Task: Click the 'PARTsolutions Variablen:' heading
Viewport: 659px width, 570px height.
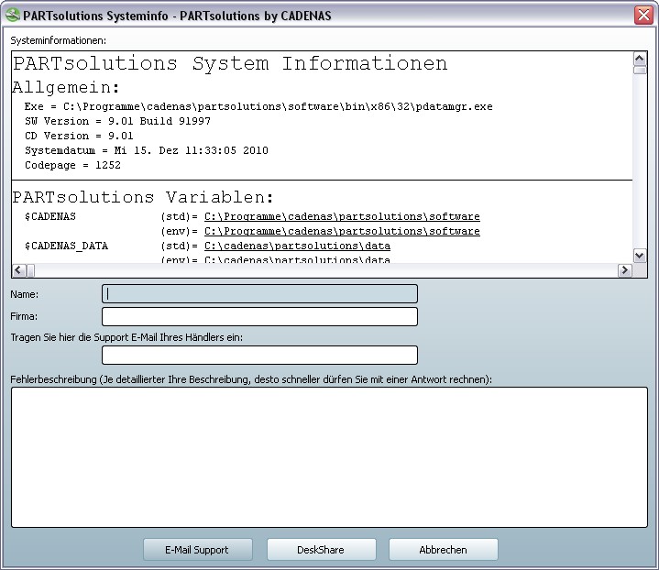Action: tap(143, 197)
